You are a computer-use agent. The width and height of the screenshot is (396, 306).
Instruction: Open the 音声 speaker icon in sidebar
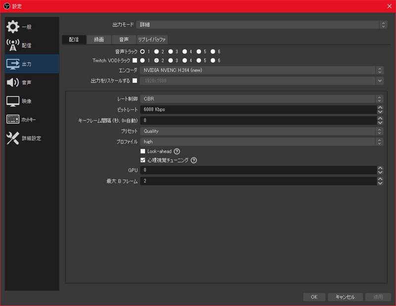tap(13, 82)
